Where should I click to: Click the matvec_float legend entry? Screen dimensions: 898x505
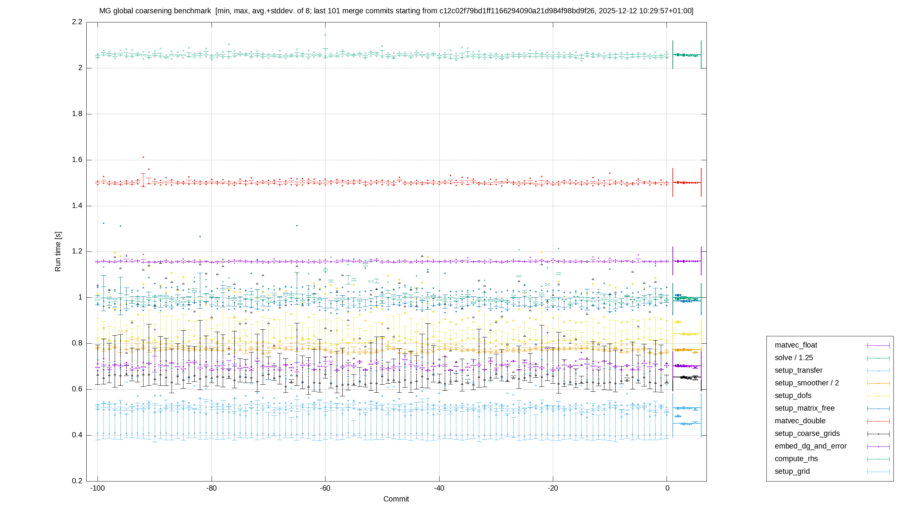796,345
